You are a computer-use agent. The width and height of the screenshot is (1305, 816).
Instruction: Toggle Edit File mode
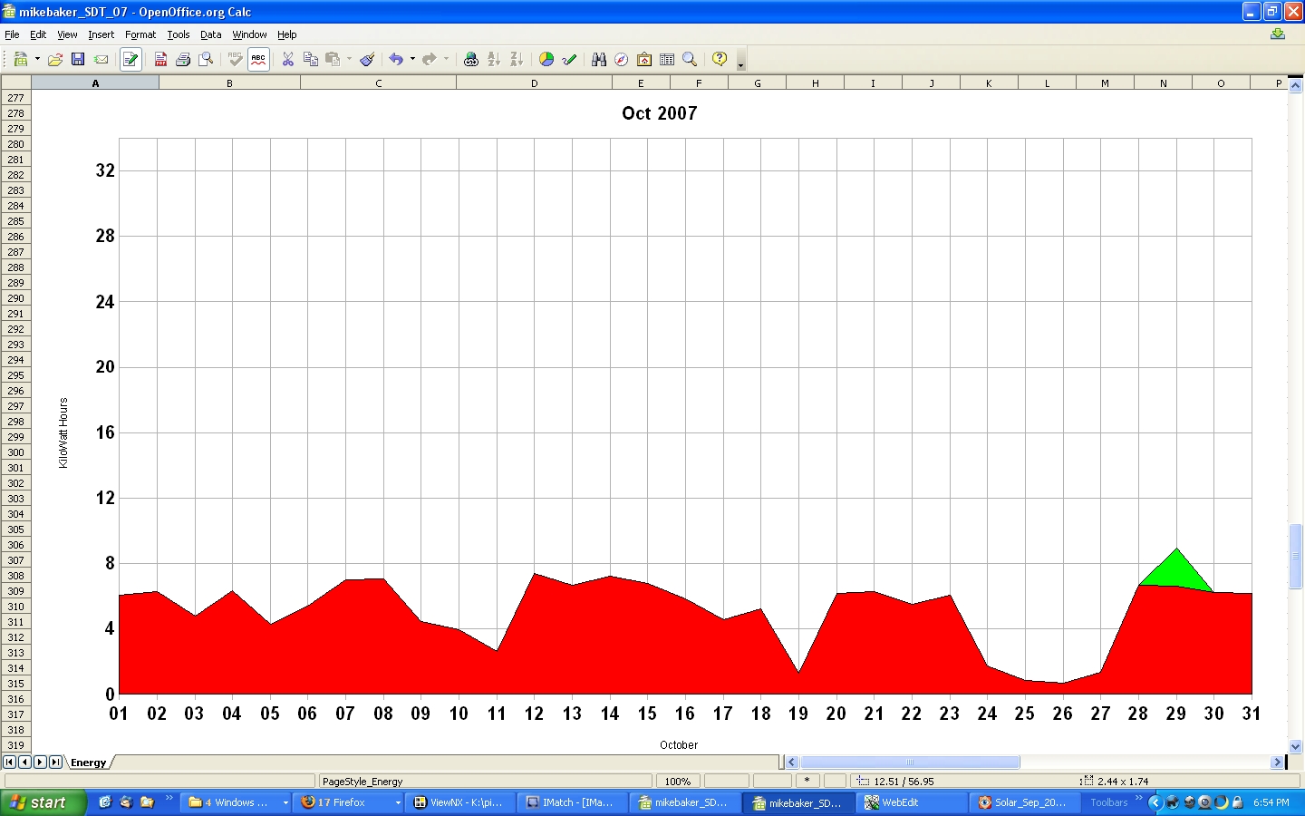click(x=130, y=59)
